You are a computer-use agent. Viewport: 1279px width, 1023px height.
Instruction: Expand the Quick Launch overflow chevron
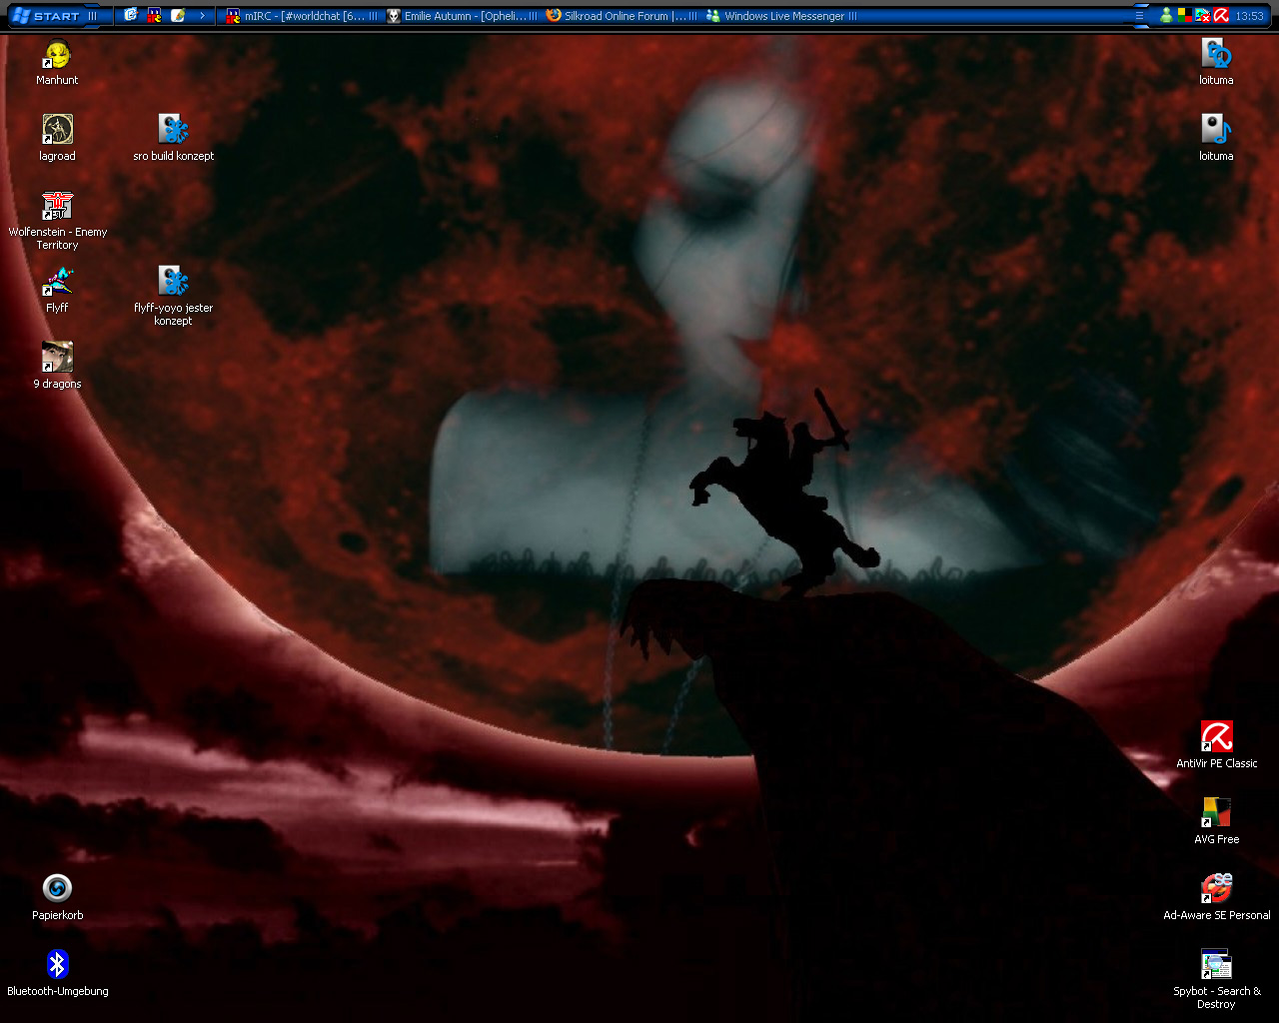coord(202,16)
